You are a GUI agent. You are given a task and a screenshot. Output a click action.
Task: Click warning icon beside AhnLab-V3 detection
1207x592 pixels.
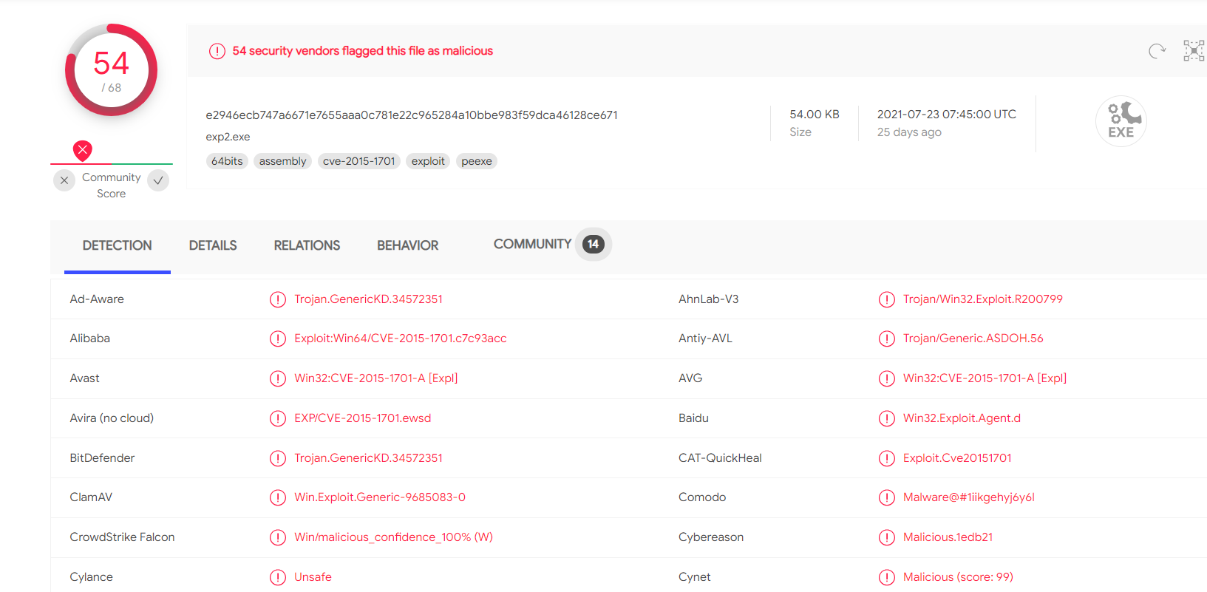pyautogui.click(x=887, y=299)
